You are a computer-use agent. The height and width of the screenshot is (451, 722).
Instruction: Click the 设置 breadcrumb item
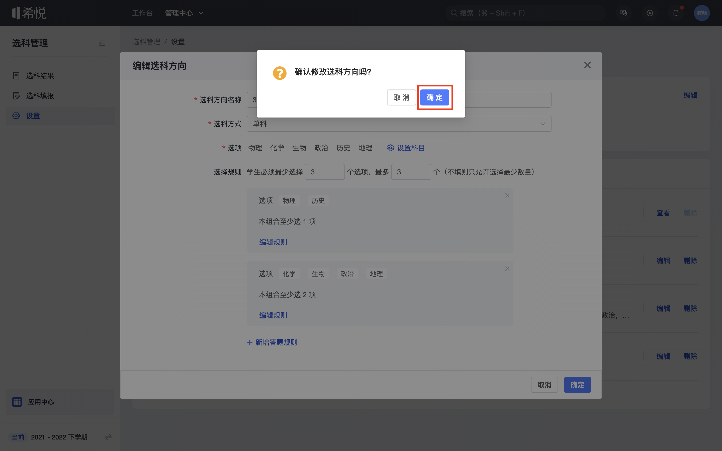pyautogui.click(x=177, y=42)
